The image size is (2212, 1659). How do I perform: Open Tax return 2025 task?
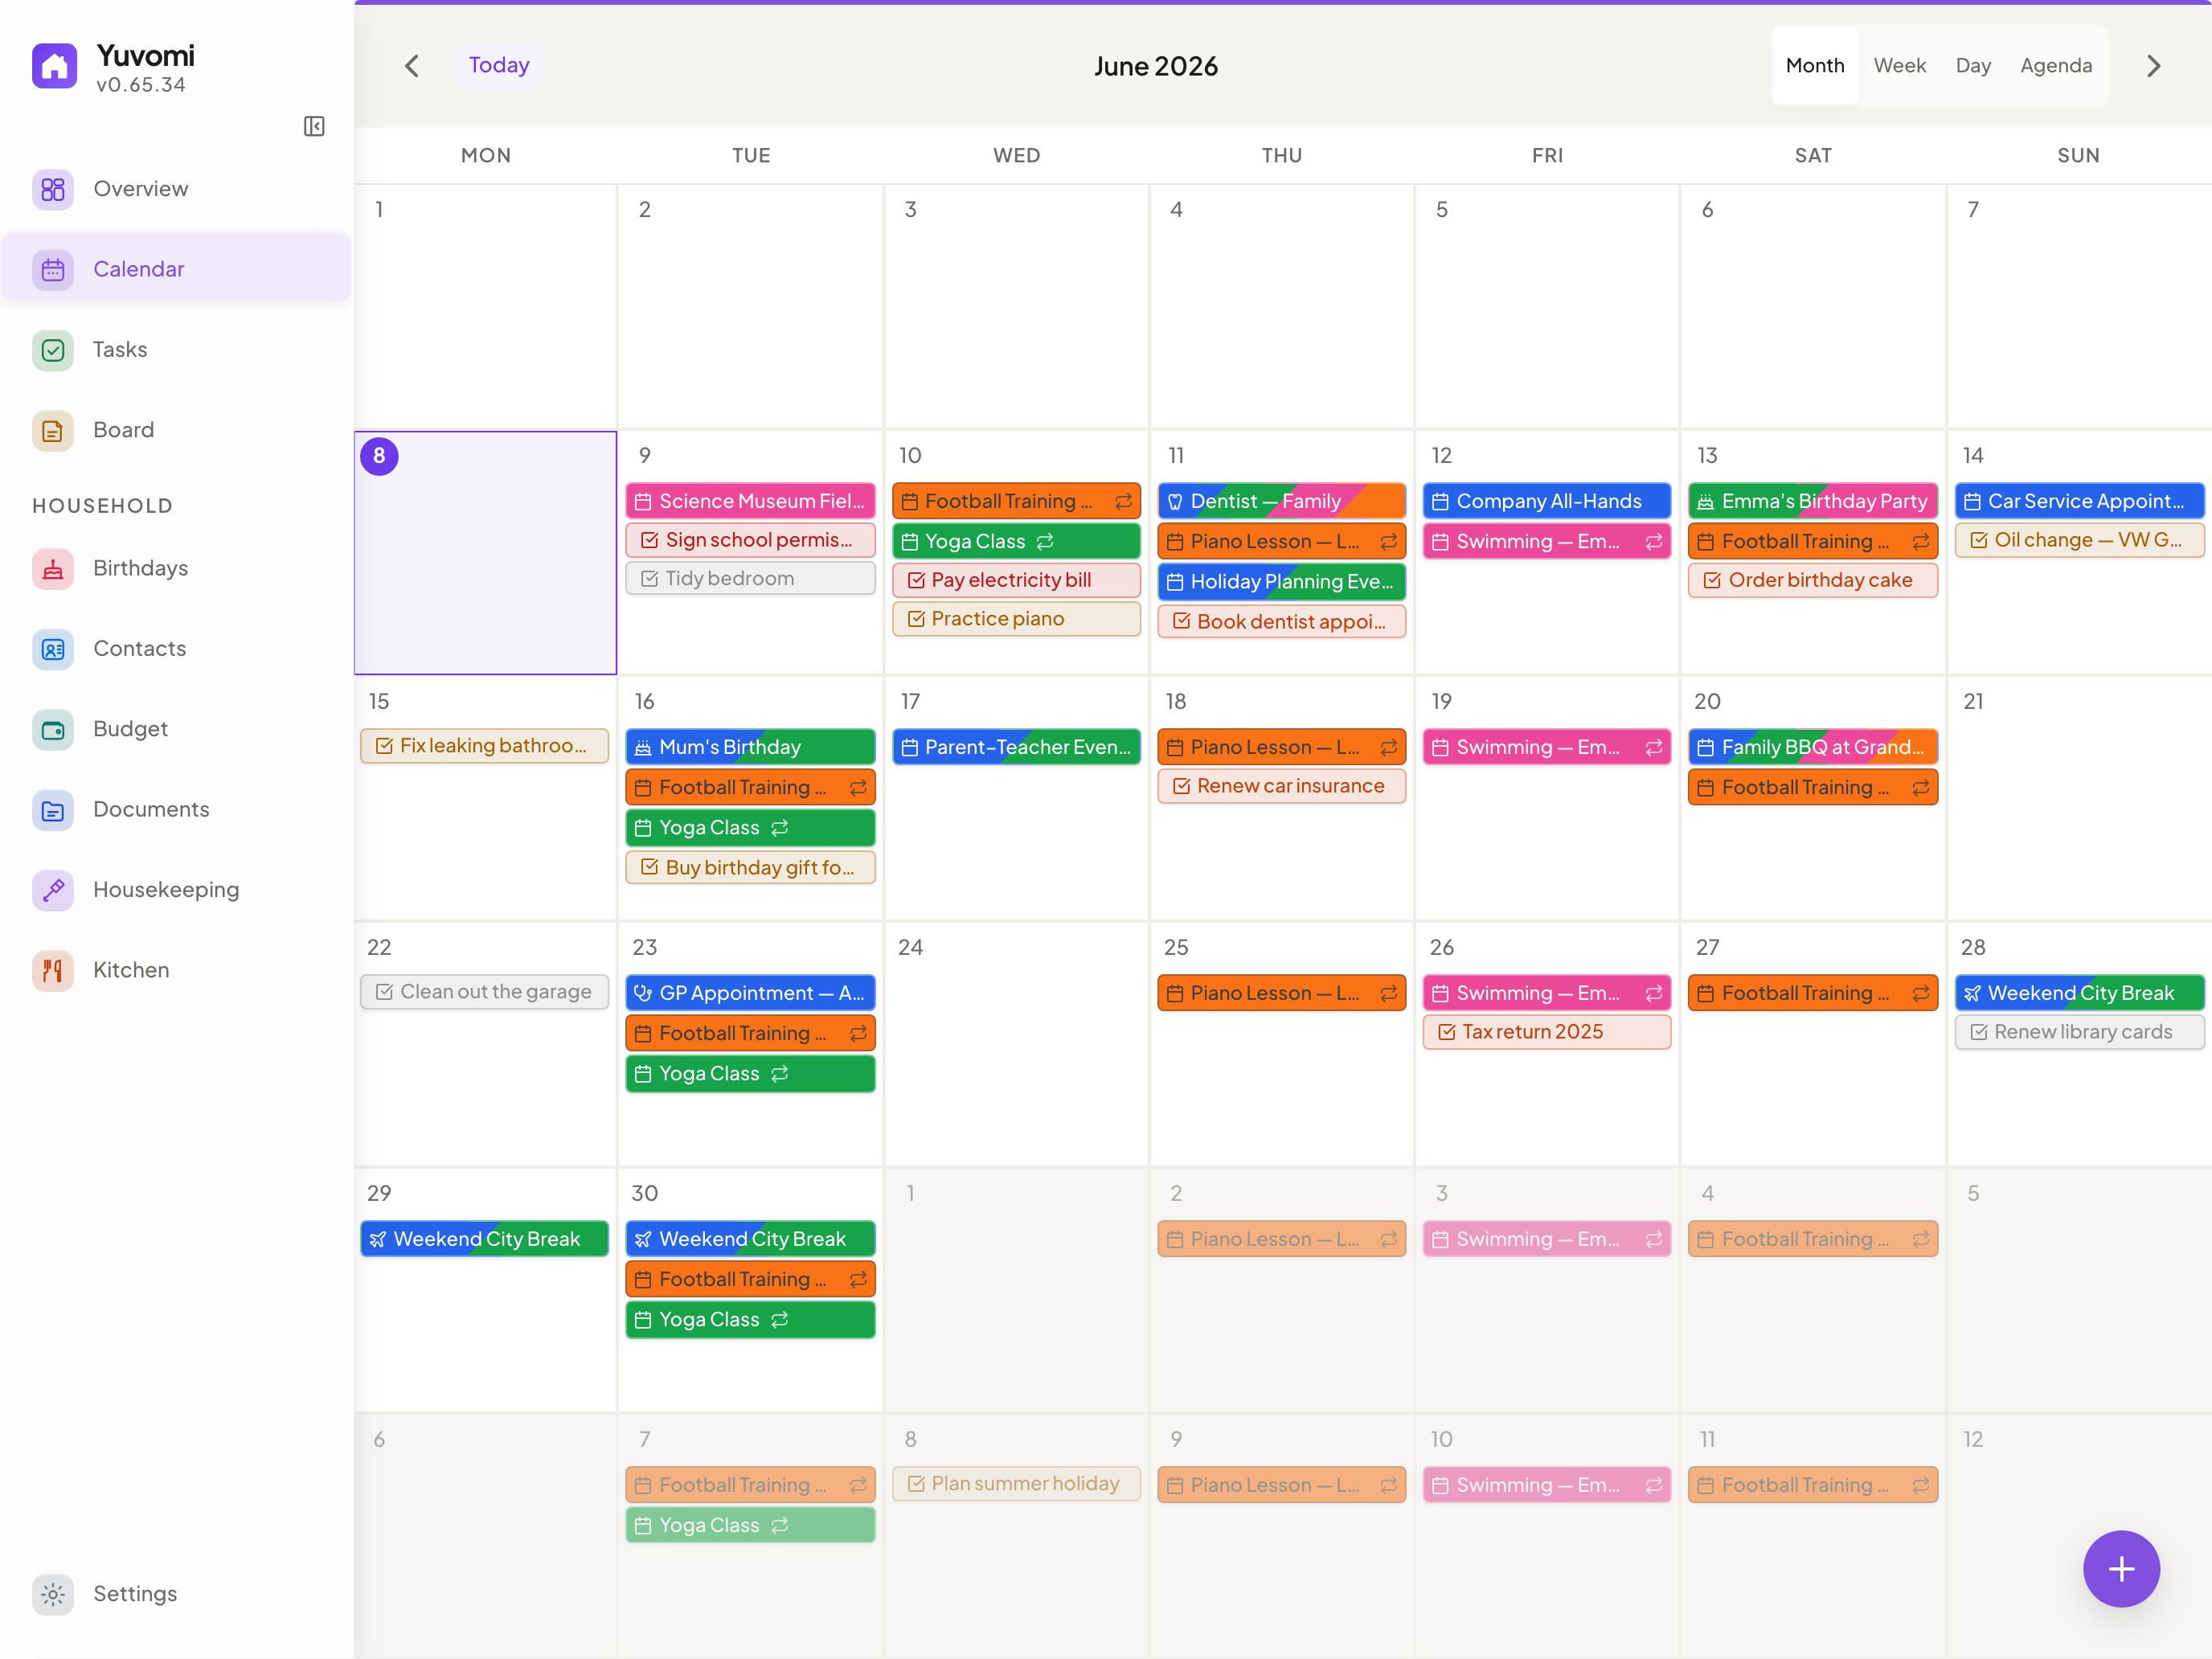click(x=1546, y=1032)
